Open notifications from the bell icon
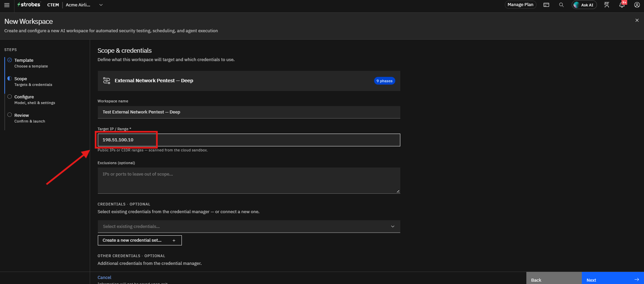Viewport: 644px width, 284px height. [622, 5]
